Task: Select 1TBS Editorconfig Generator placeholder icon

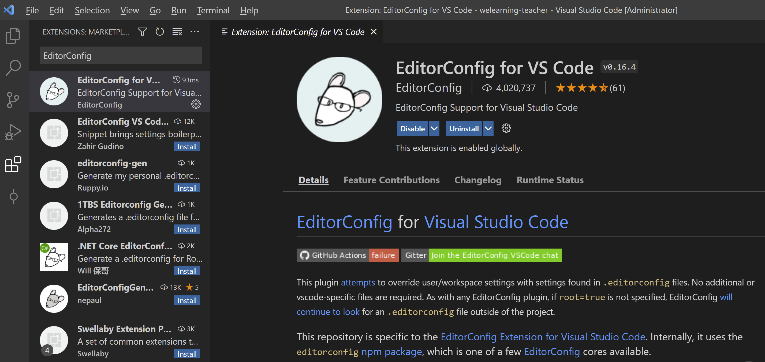Action: pyautogui.click(x=54, y=216)
